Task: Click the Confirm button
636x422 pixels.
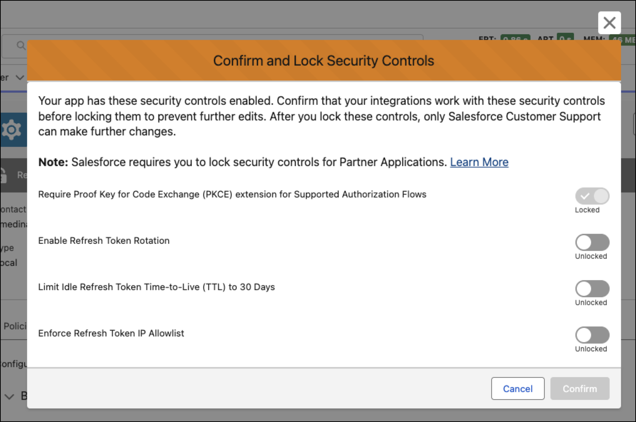Action: tap(580, 388)
